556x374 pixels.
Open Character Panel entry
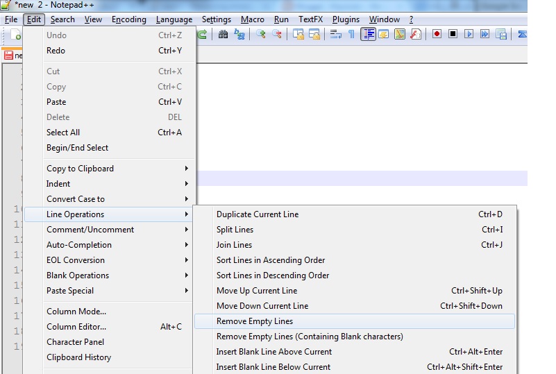point(108,342)
